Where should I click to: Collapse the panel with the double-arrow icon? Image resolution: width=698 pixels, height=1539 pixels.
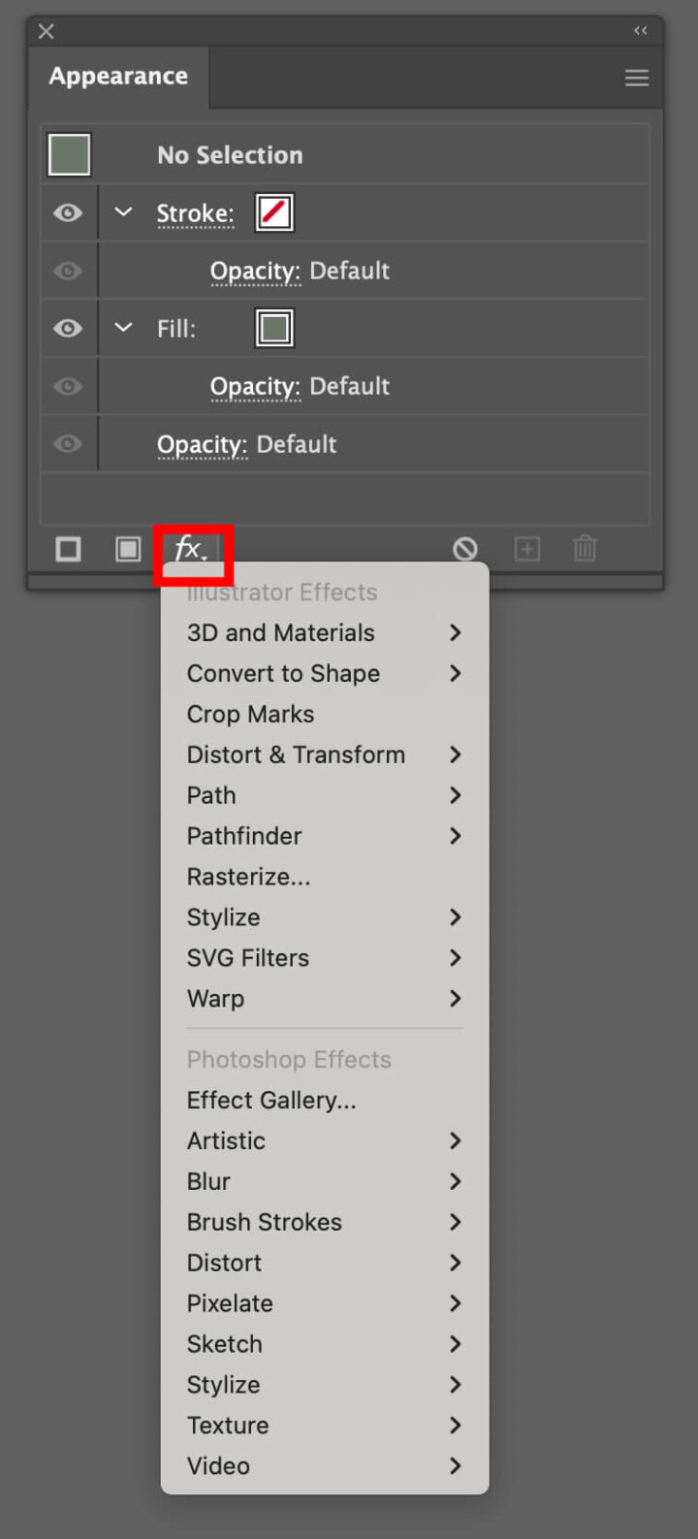point(640,30)
